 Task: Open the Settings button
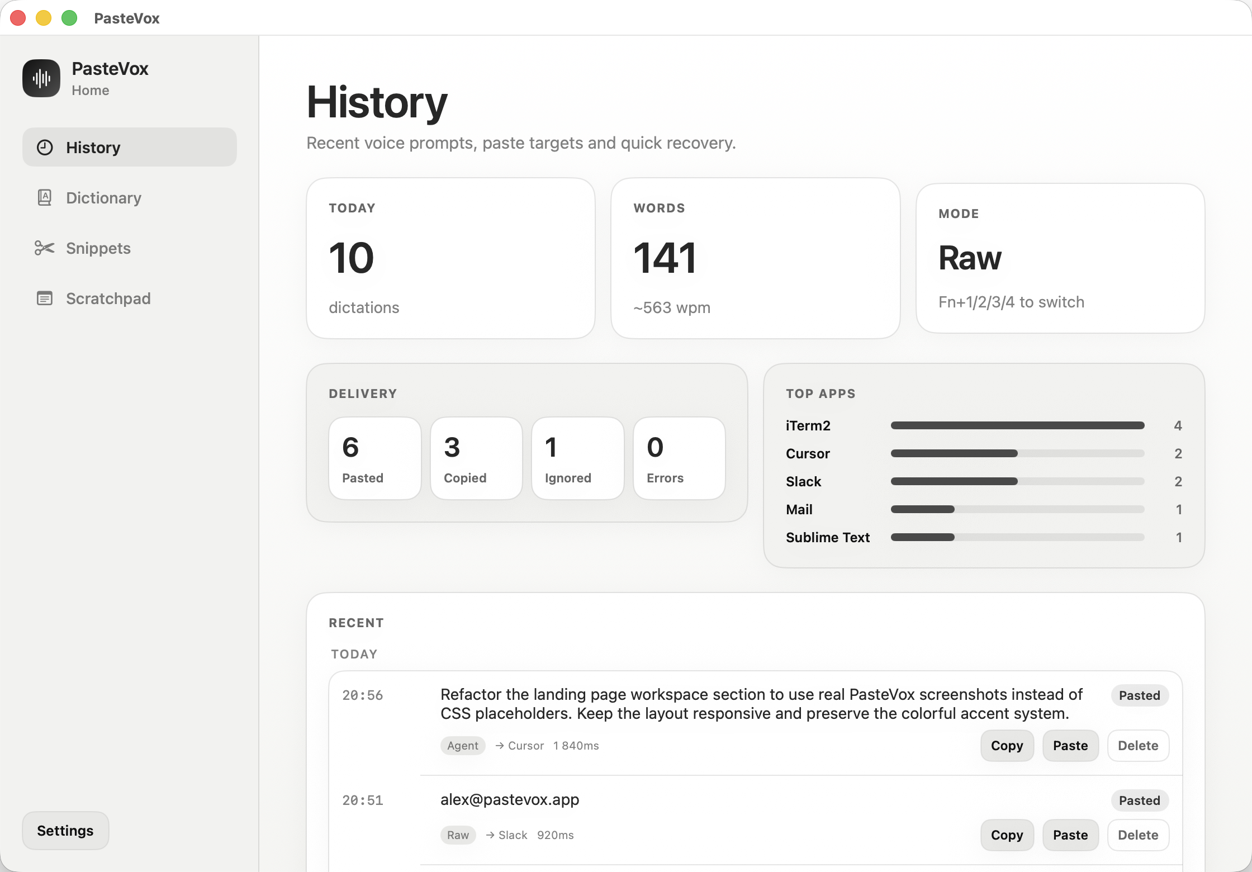(65, 831)
